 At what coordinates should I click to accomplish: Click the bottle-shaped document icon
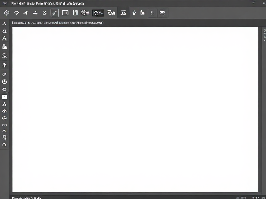click(x=75, y=13)
